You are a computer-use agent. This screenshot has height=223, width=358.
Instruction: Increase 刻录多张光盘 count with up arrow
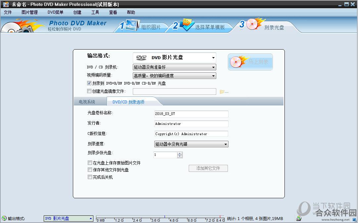tap(180, 154)
